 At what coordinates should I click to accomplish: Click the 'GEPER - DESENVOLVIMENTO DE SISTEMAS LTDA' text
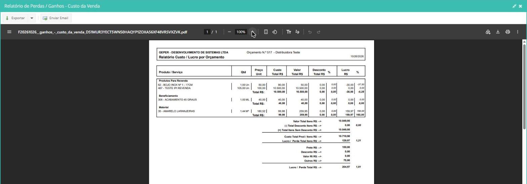(x=194, y=52)
